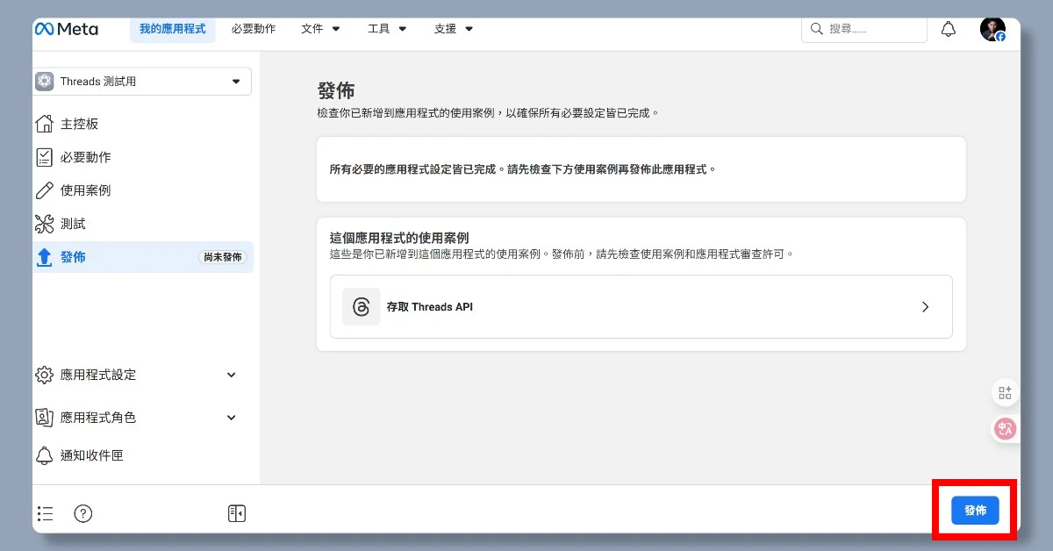Click the checklist icon for 必要動作

(x=44, y=157)
